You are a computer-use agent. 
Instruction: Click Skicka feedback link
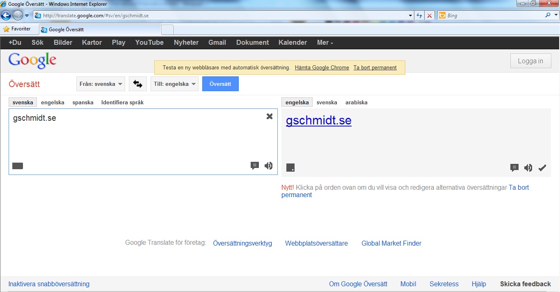pos(526,284)
